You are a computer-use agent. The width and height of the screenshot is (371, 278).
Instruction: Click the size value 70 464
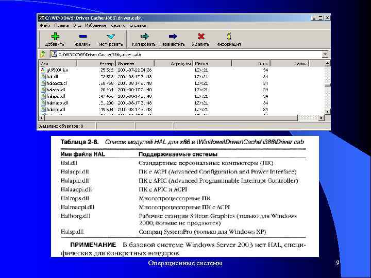point(107,90)
